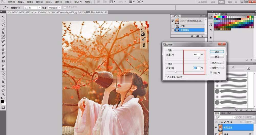This screenshot has height=135, width=256.
Task: Enable 显示更多选项(O) checkbox
Action: click(166, 77)
